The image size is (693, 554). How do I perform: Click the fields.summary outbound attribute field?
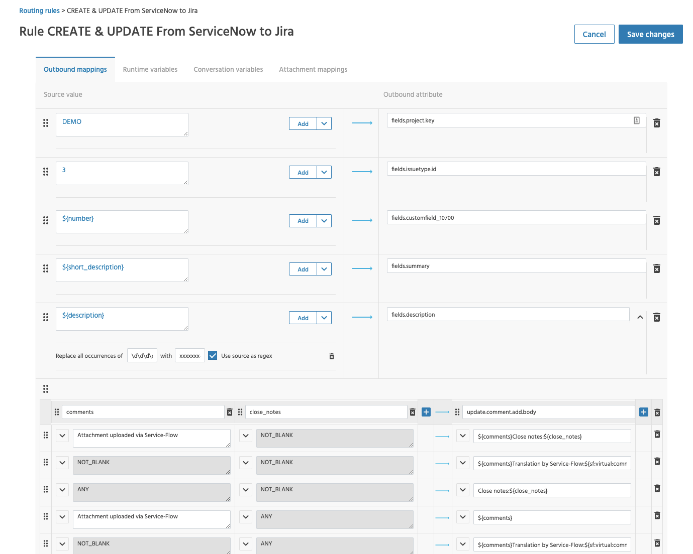(x=517, y=266)
